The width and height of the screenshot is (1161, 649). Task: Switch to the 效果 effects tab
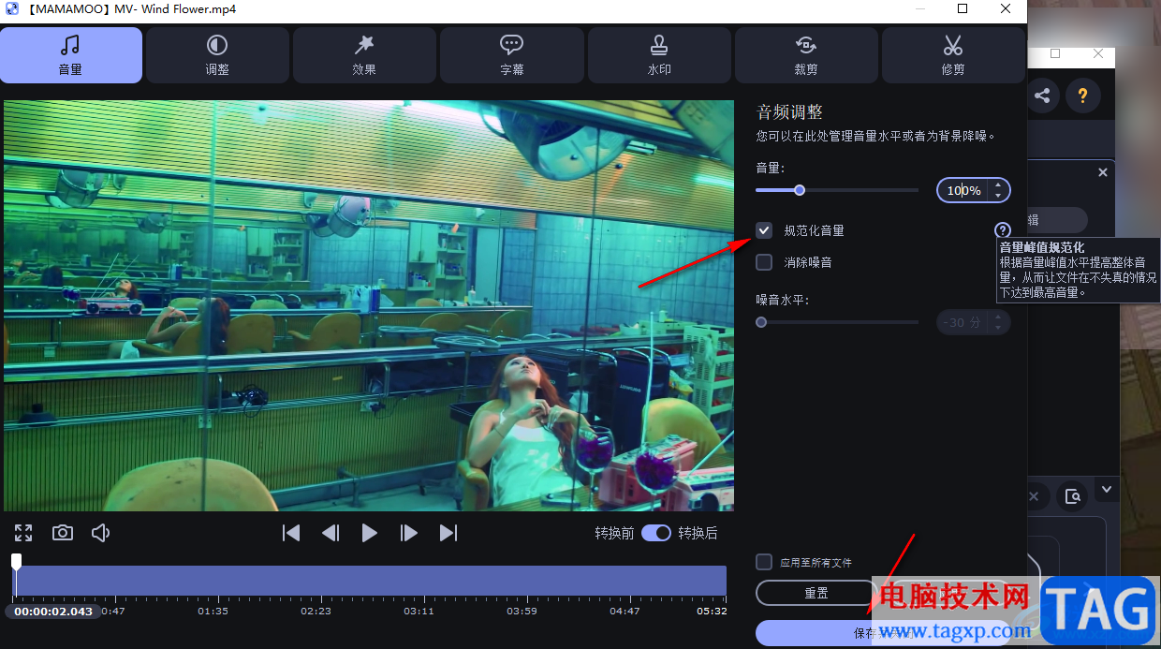[x=364, y=55]
